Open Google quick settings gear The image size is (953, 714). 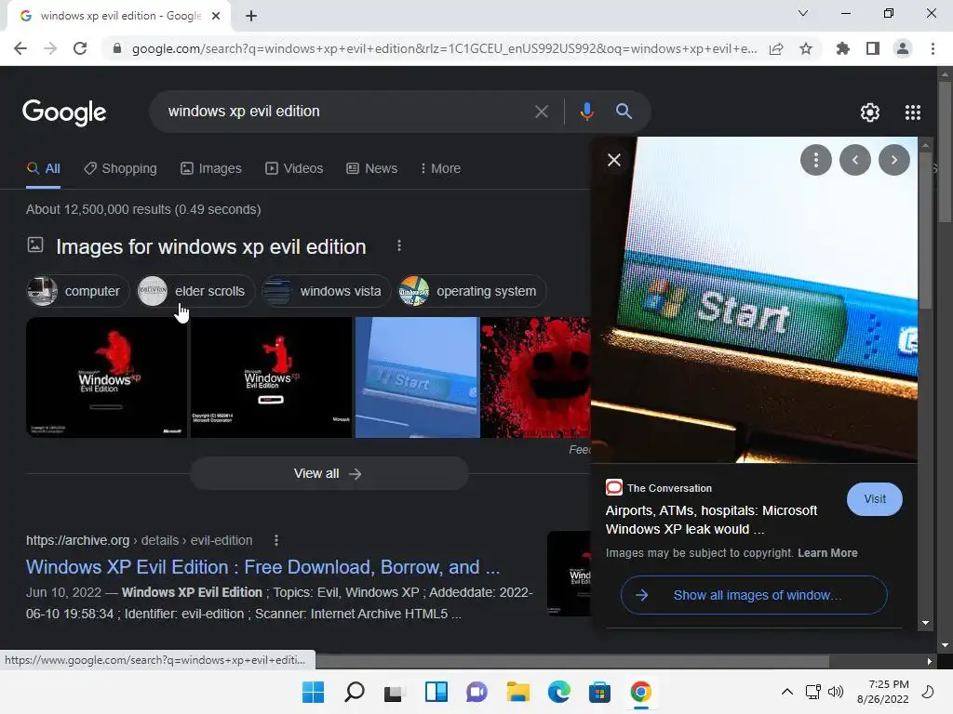870,112
